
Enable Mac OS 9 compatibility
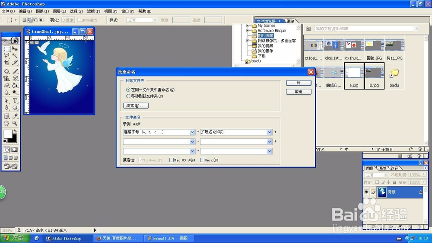coord(182,160)
